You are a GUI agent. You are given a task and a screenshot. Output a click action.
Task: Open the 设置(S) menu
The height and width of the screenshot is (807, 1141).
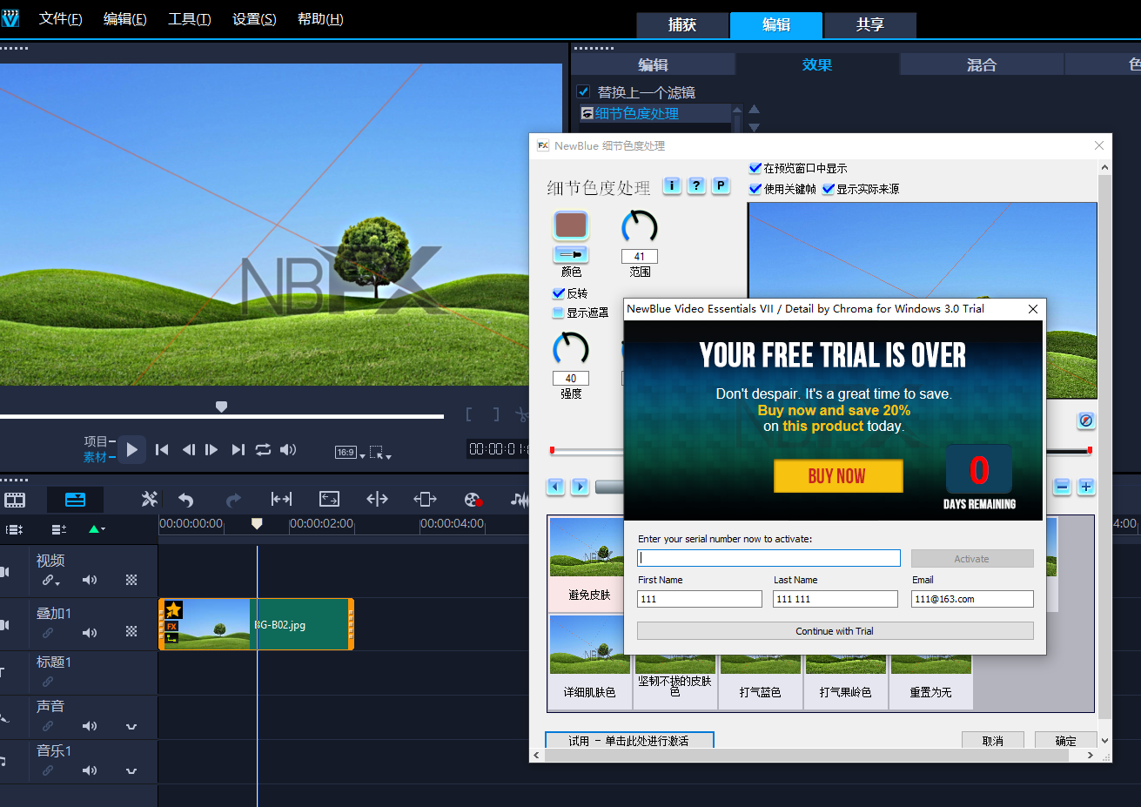click(x=255, y=19)
